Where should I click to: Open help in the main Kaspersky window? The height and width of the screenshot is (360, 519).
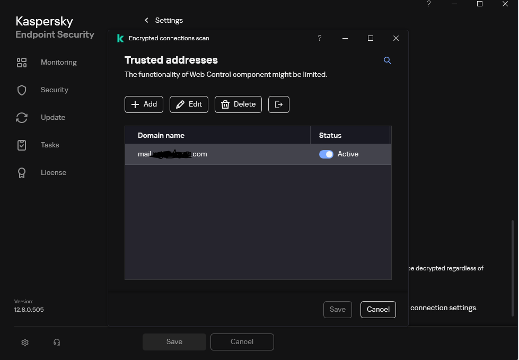point(429,4)
